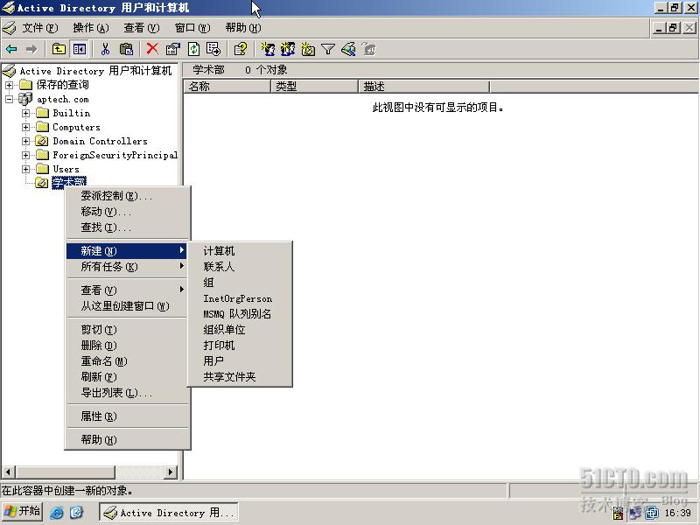Click the Cut scissors toolbar icon
The image size is (700, 525).
[105, 49]
